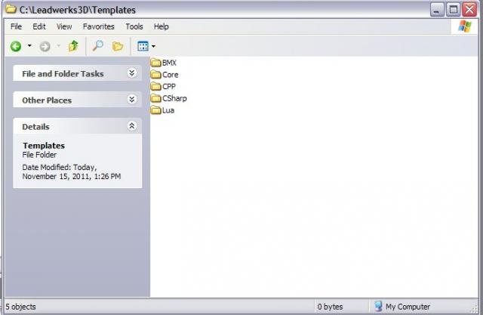The width and height of the screenshot is (483, 315).
Task: Click the Lua folder name
Action: [168, 110]
